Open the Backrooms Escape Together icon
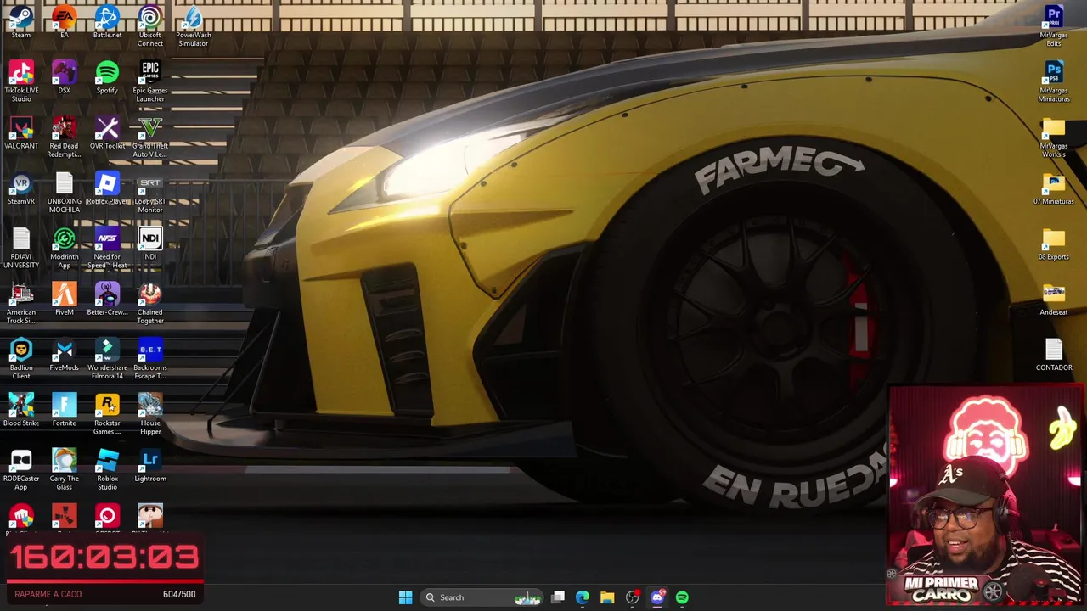 pos(150,359)
